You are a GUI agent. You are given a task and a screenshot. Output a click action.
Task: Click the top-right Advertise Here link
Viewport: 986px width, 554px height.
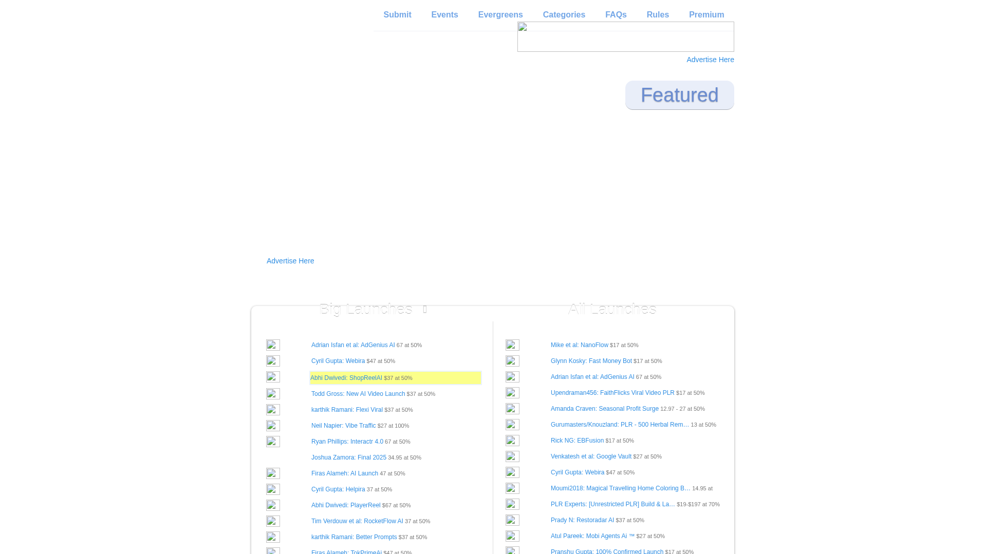tap(710, 60)
